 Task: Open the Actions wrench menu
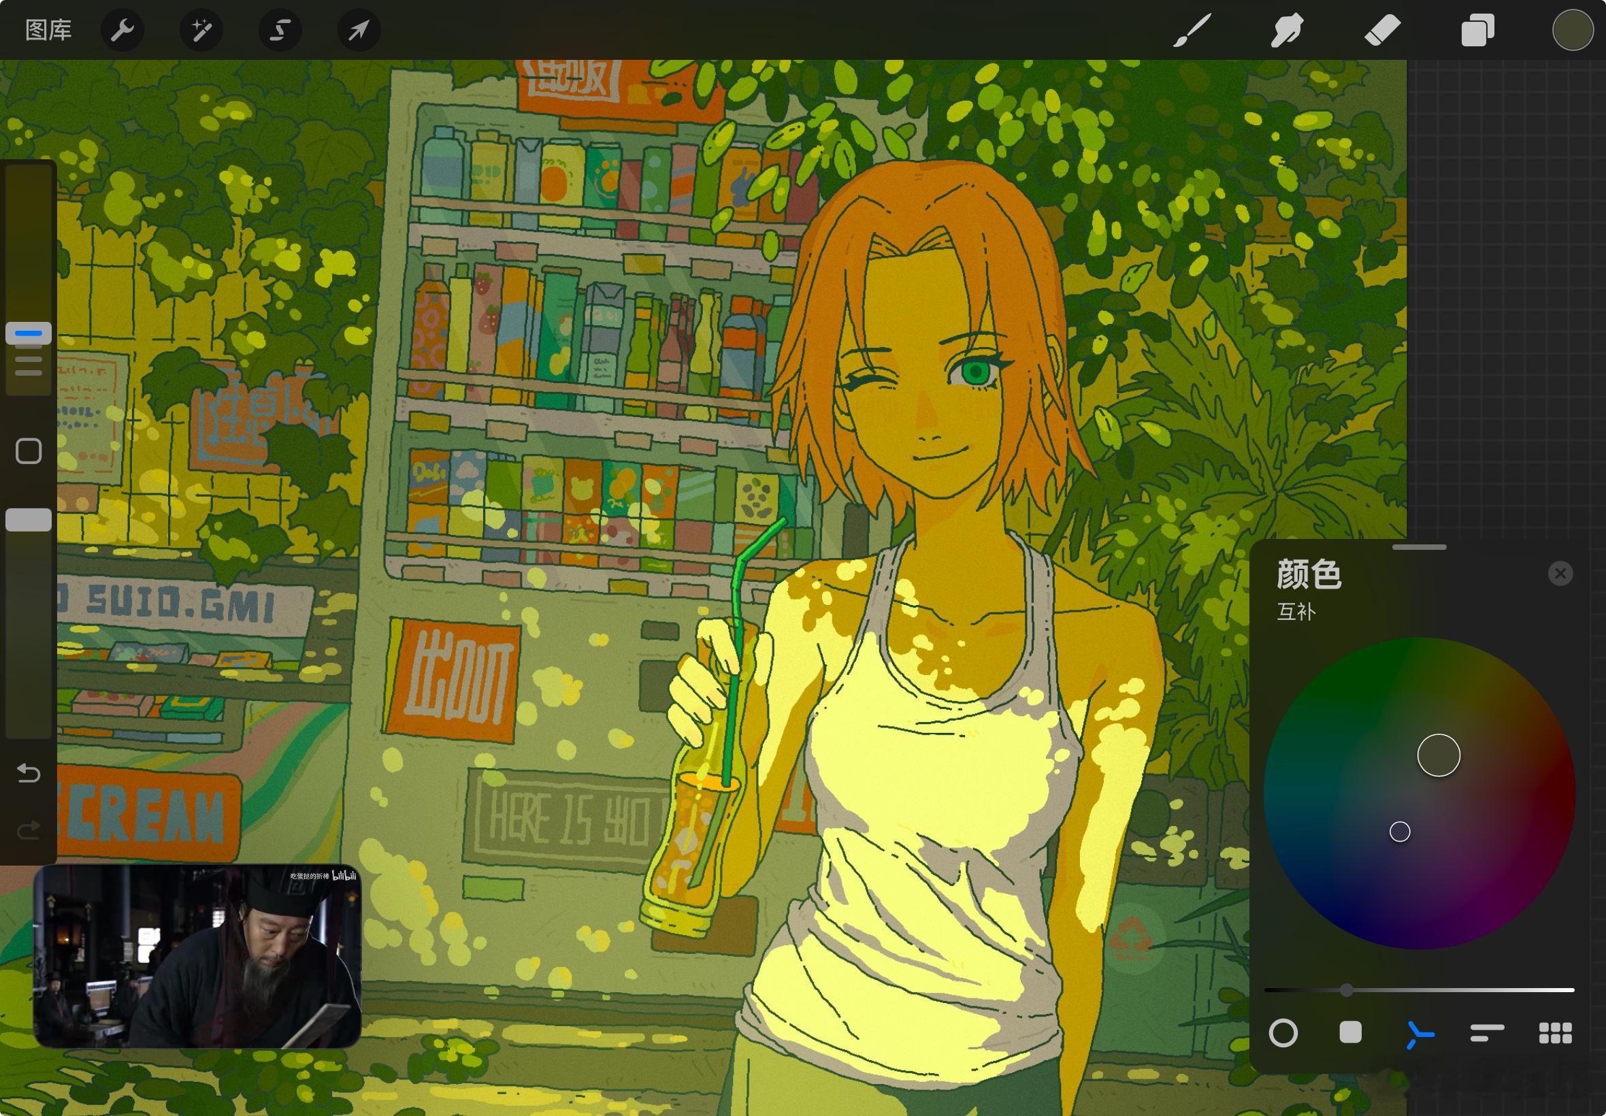pos(122,30)
